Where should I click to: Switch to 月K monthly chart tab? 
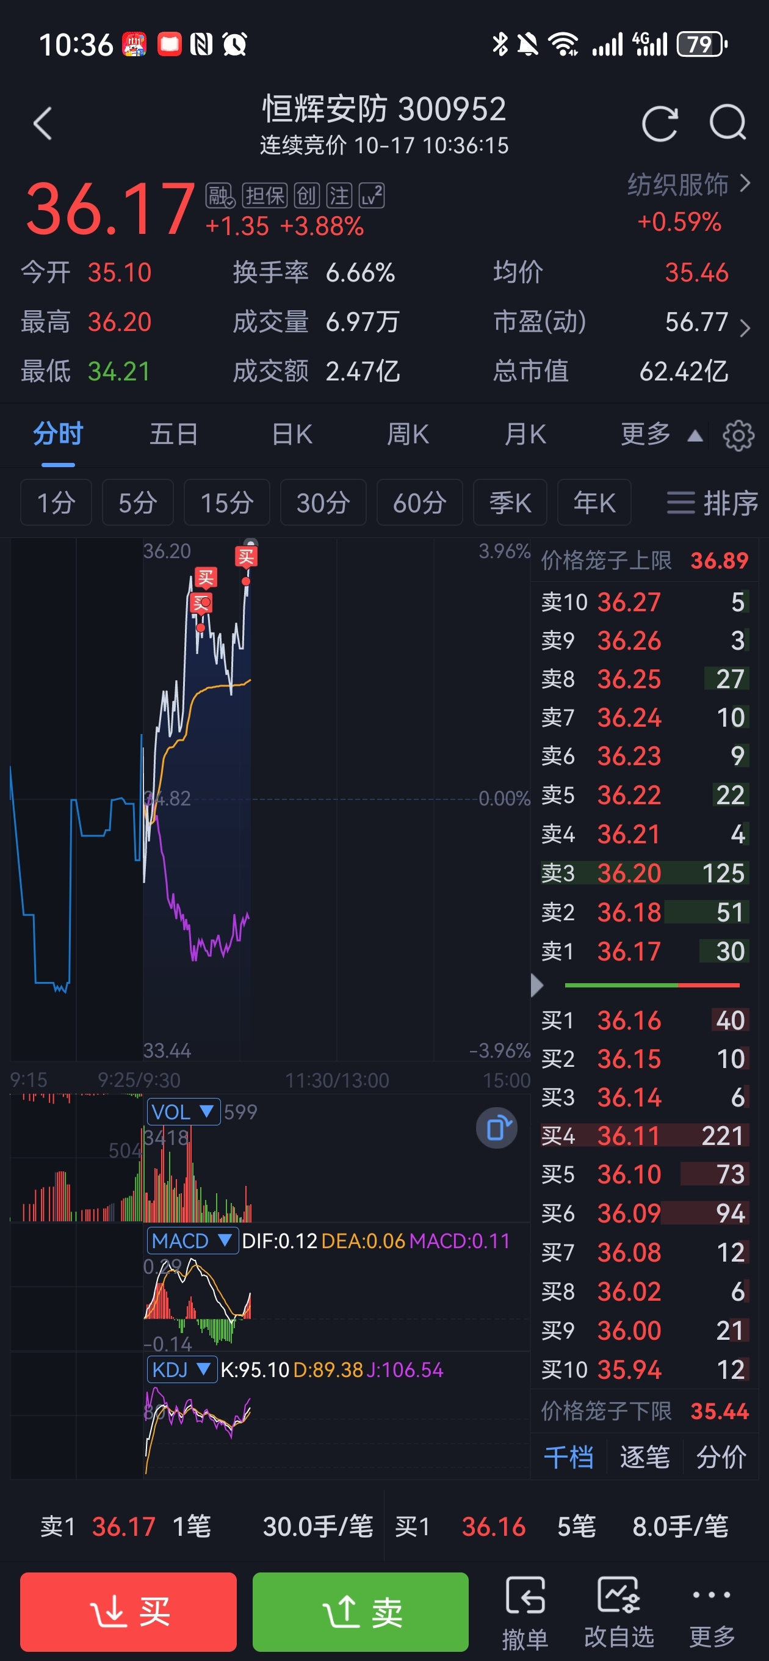(x=525, y=434)
